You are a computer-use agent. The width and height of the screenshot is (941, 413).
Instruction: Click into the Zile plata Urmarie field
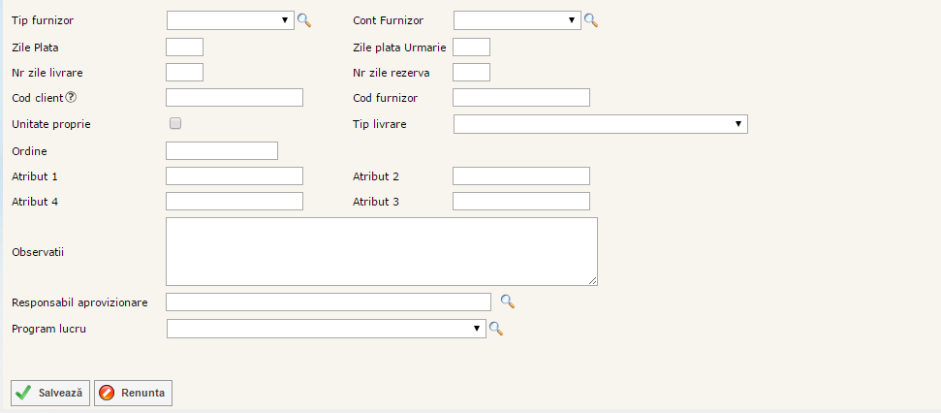pyautogui.click(x=471, y=47)
